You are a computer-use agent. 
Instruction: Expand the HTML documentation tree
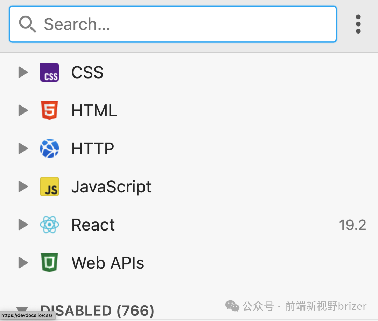pos(23,110)
